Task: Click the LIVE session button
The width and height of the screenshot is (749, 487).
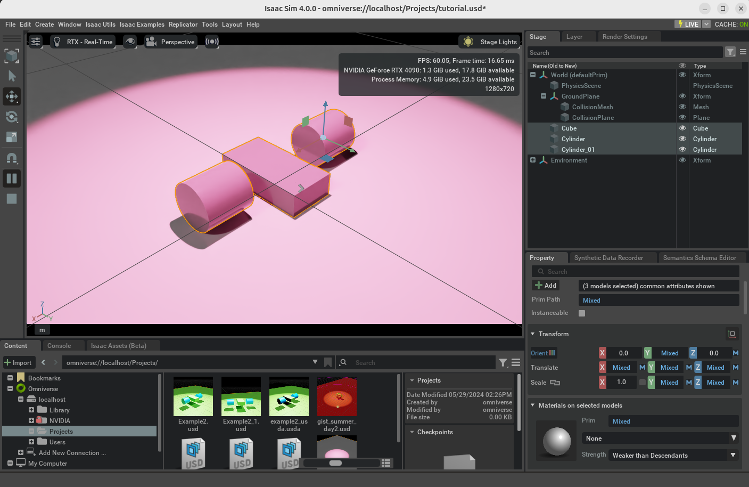Action: [x=688, y=24]
